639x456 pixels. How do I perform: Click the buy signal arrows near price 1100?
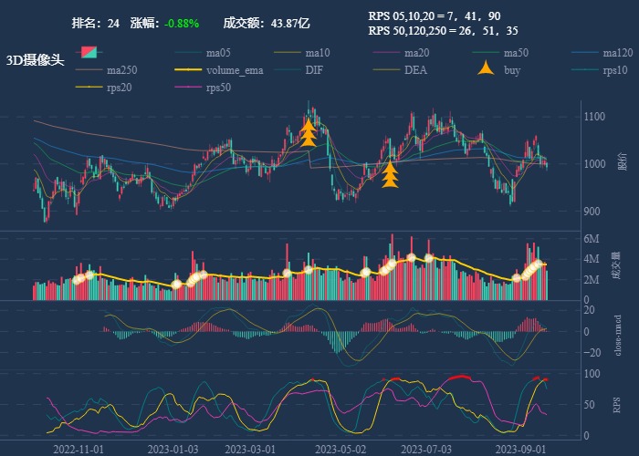(309, 133)
